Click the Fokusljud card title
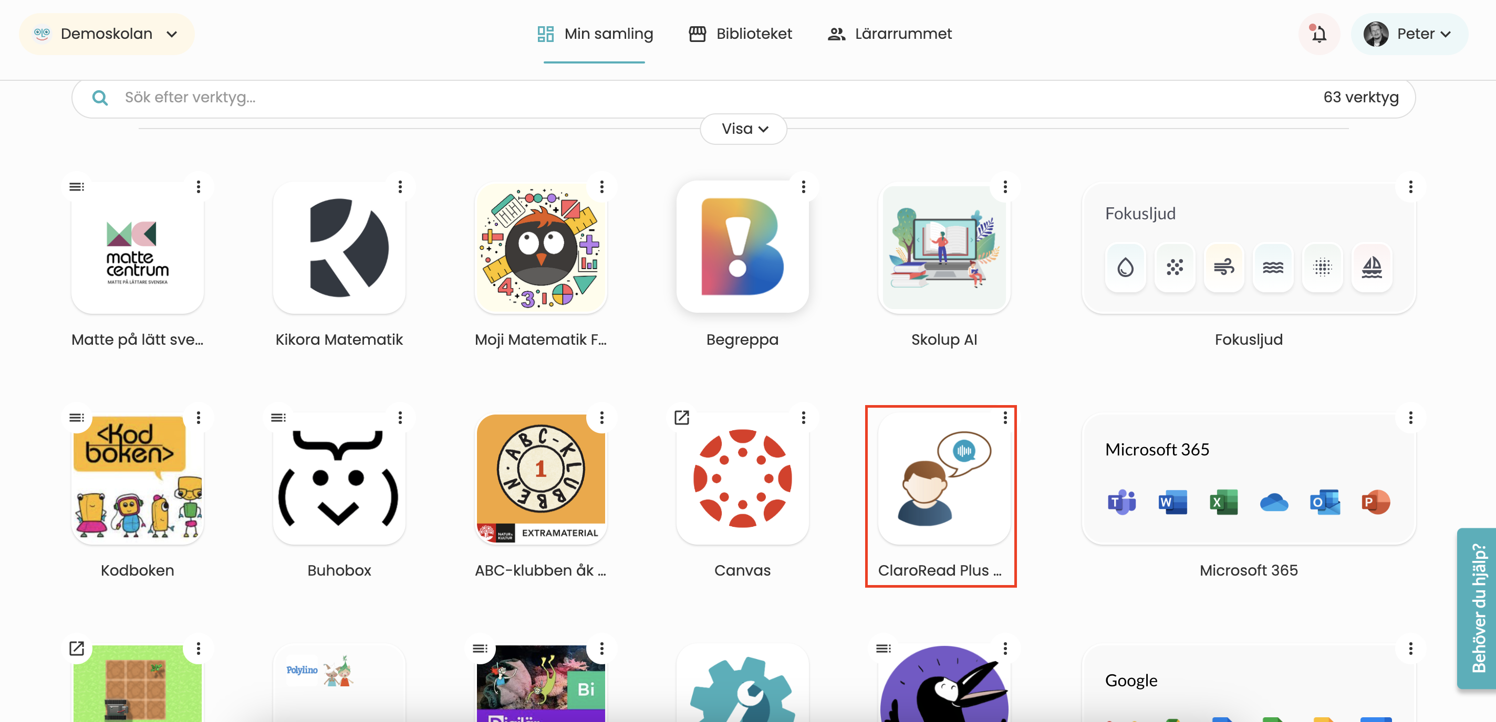1496x722 pixels. [1140, 214]
